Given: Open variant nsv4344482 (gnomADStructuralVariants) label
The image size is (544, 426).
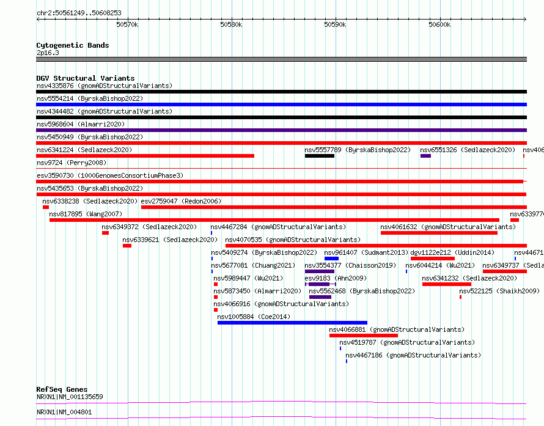Looking at the screenshot, I should pyautogui.click(x=105, y=111).
